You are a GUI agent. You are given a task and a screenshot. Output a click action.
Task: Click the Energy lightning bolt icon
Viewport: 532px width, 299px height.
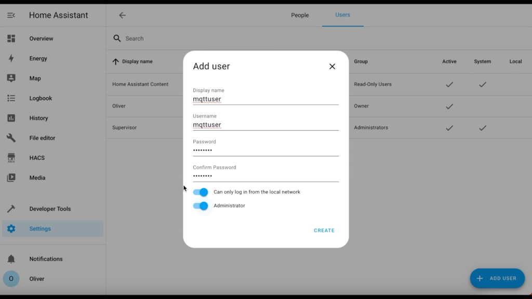[11, 58]
